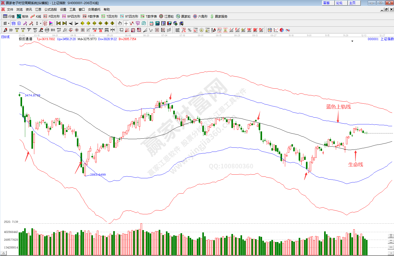Jump to first bar with skip-back arrow
Screen dimensions: 394x256
coord(58,23)
